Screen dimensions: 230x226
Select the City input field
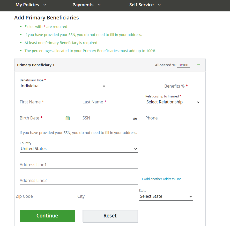click(104, 196)
